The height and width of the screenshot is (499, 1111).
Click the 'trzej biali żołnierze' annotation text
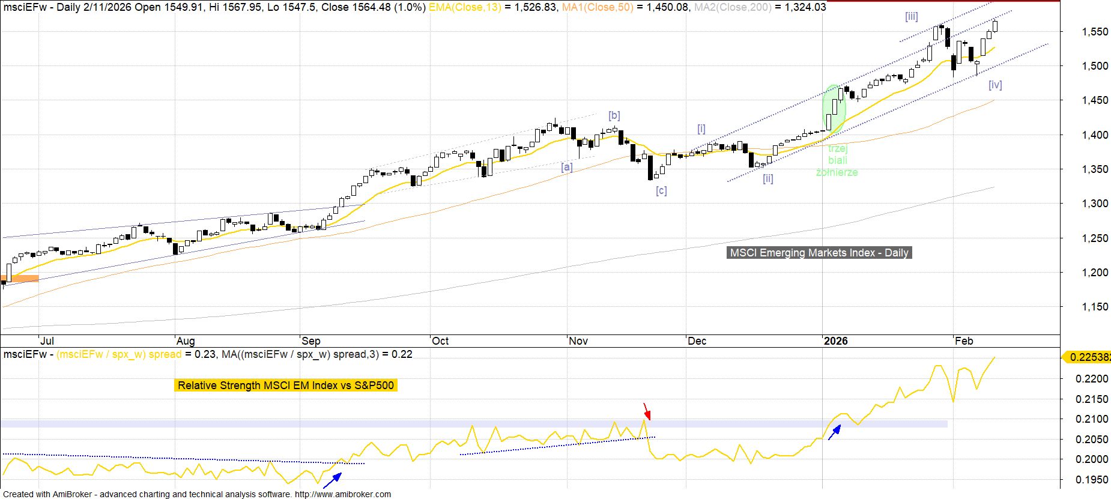(x=837, y=160)
